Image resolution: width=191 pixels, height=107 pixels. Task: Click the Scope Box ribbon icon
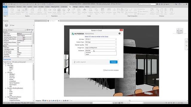[114, 11]
